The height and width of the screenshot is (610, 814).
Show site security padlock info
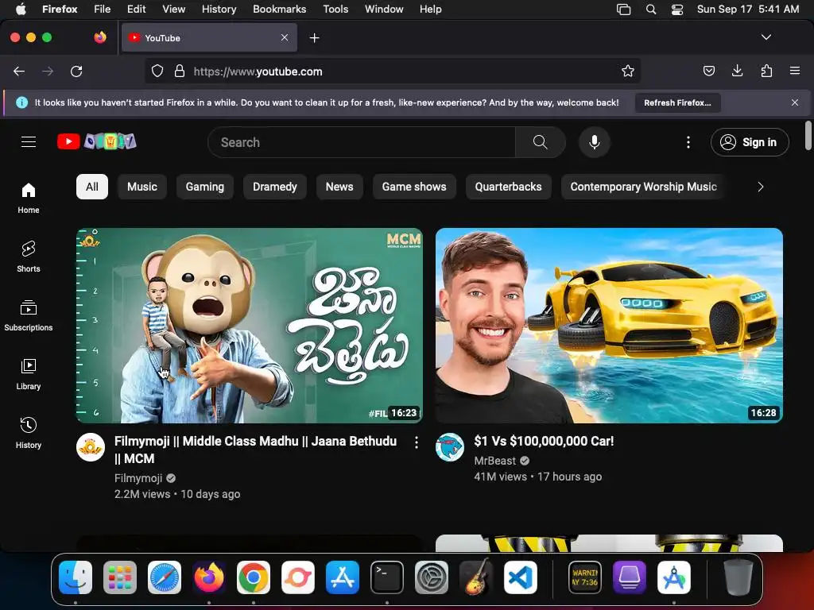[180, 71]
